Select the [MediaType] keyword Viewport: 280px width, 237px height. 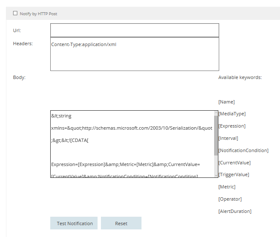point(232,114)
